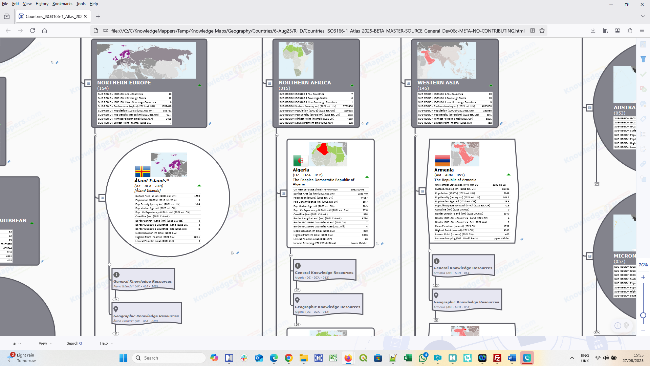Open the notes icon in right sidebar
Image resolution: width=650 pixels, height=366 pixels.
[643, 149]
